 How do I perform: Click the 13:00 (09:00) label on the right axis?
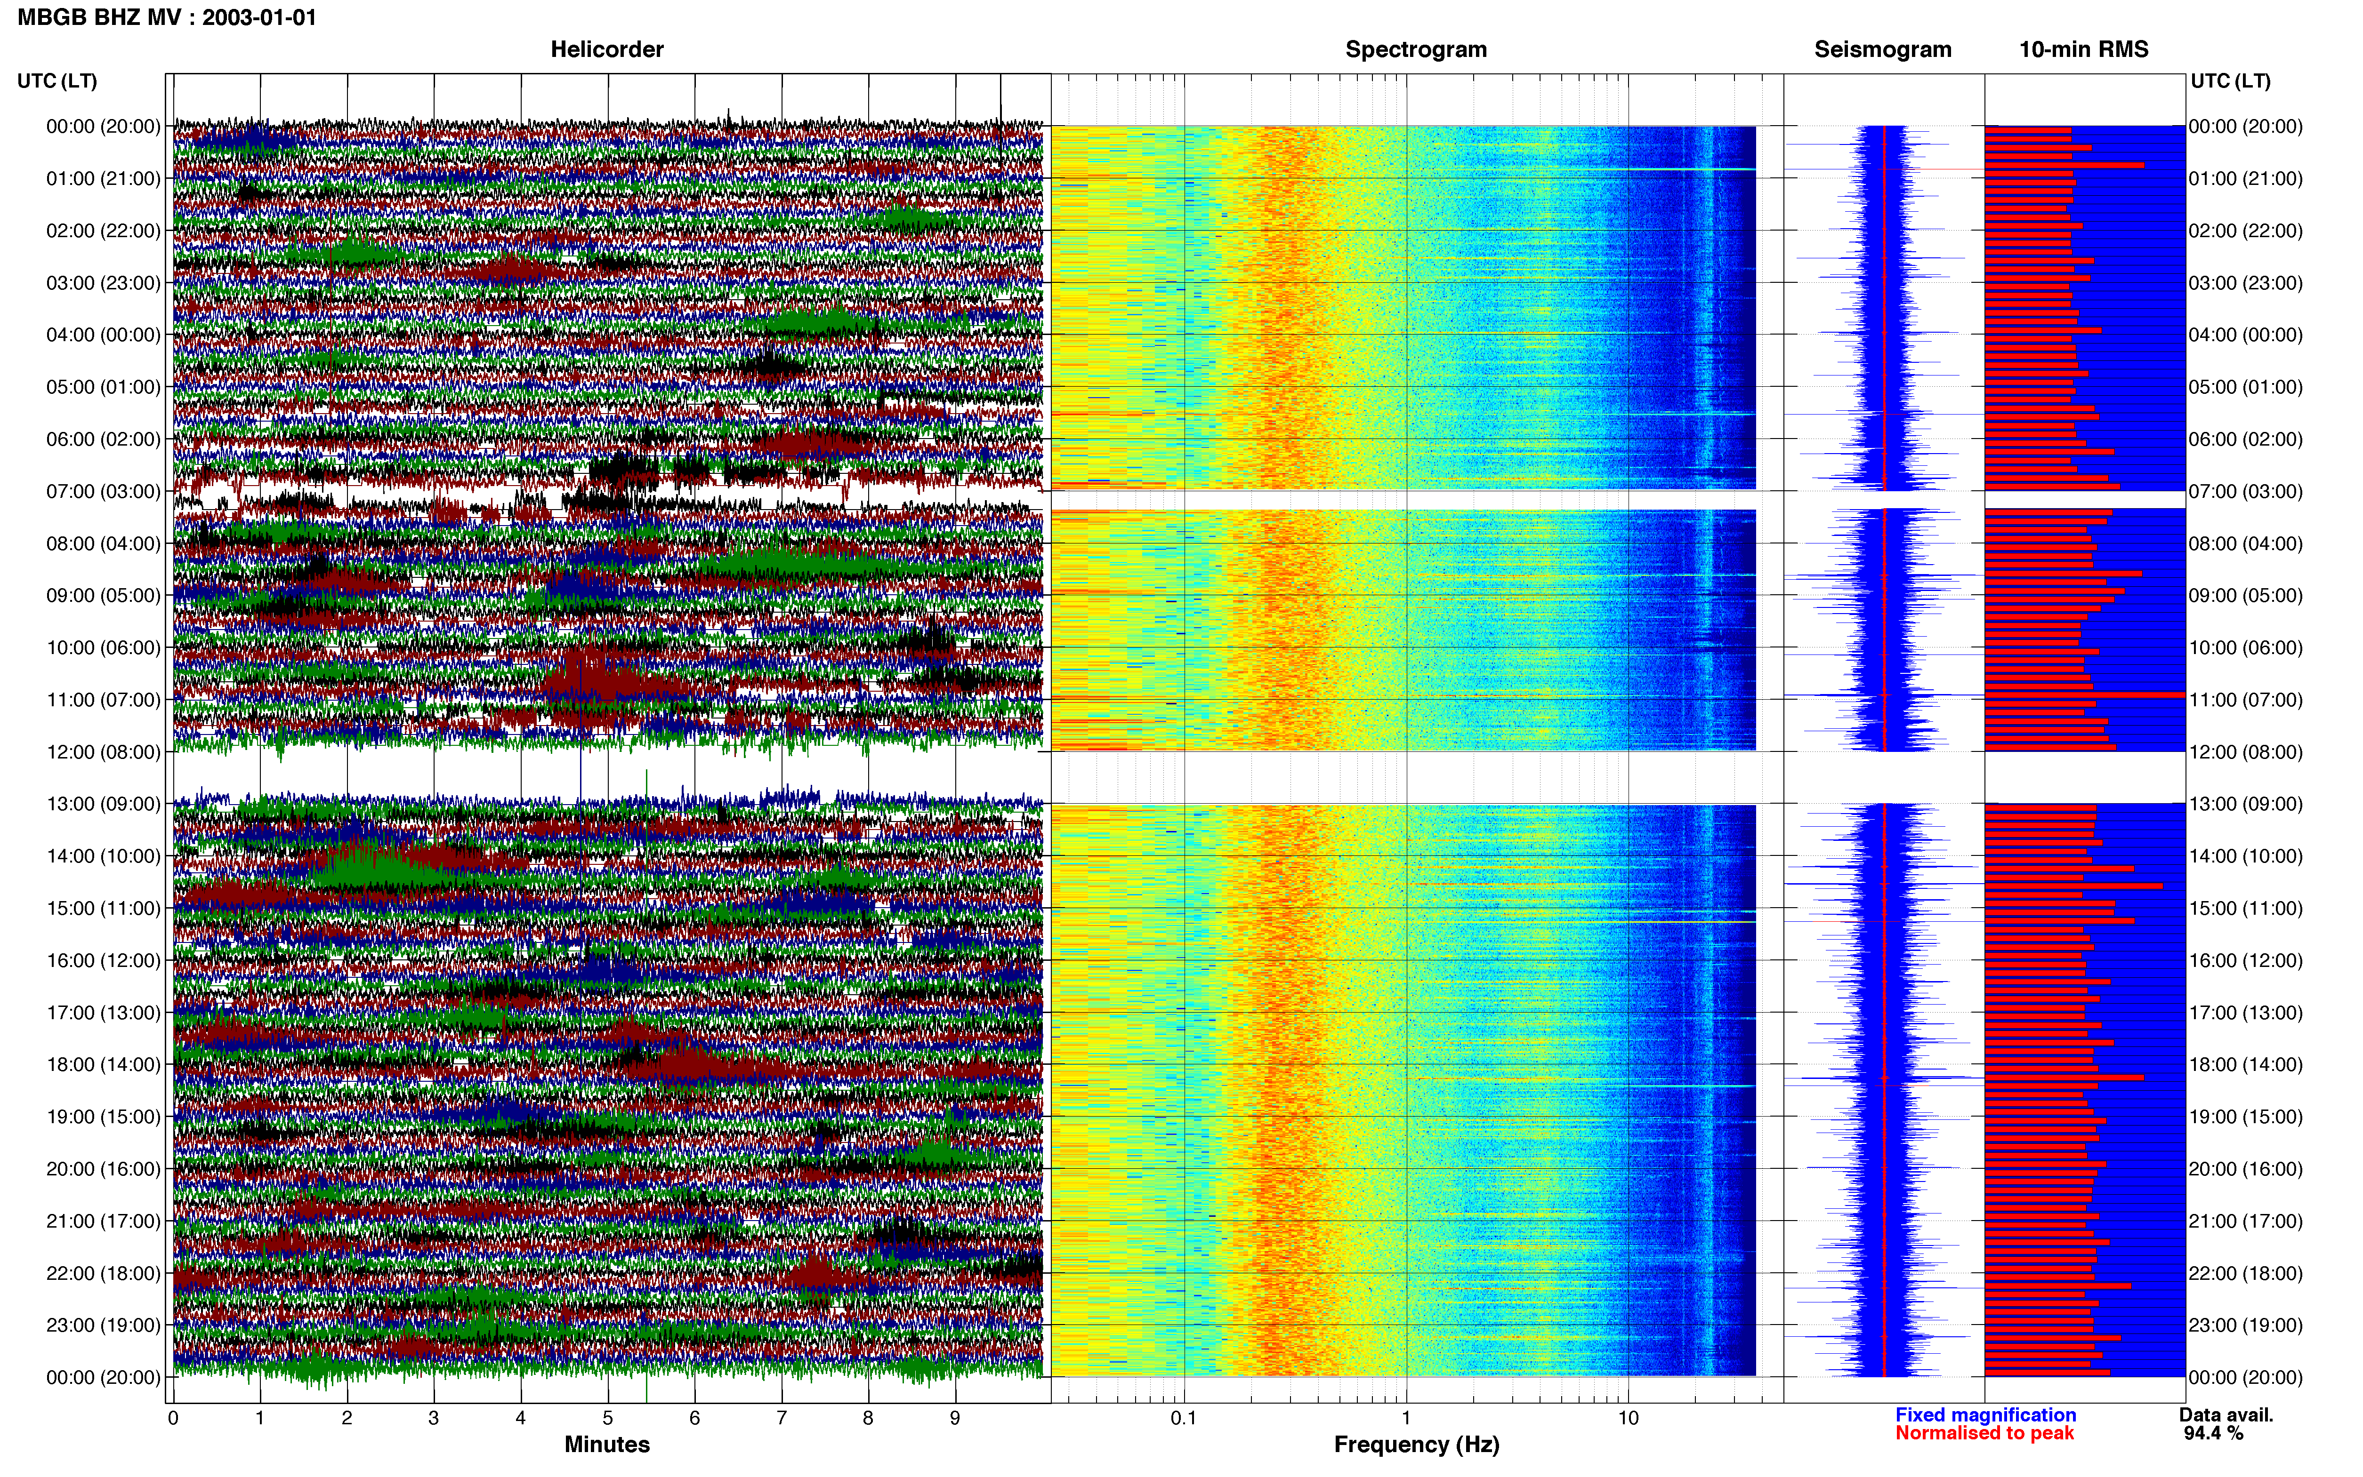[2246, 804]
